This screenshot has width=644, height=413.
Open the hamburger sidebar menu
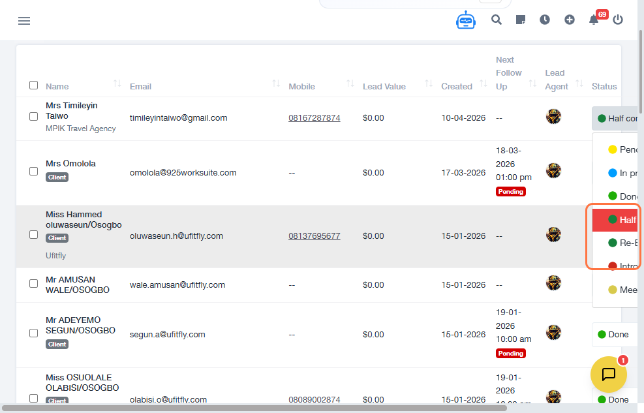pos(24,21)
